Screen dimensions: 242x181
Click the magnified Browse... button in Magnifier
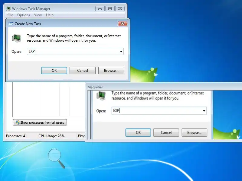pos(194,132)
